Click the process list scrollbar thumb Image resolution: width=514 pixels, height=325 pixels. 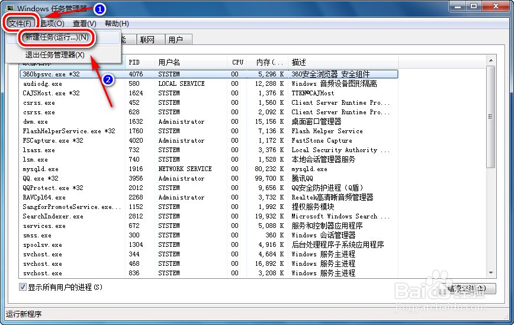(x=491, y=117)
